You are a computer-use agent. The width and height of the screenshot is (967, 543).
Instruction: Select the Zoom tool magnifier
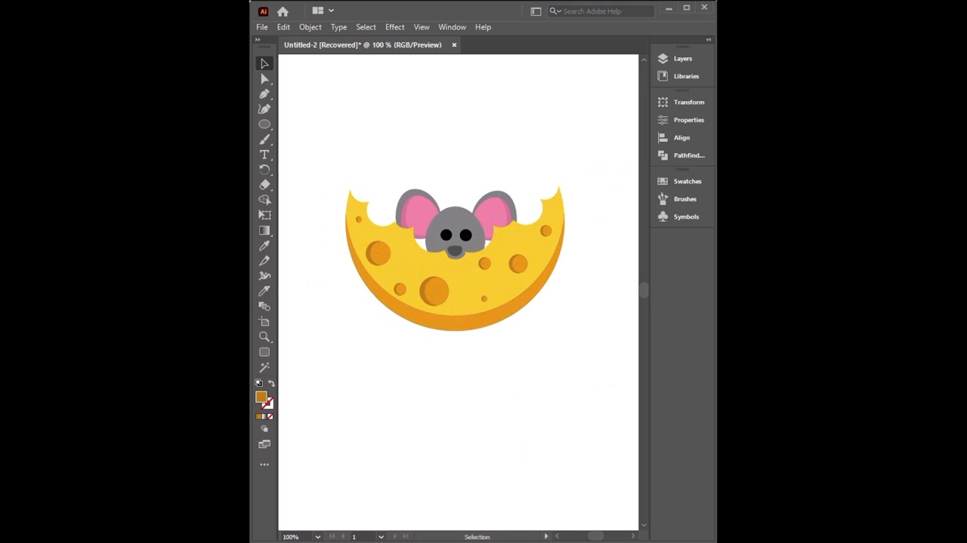[x=264, y=337]
